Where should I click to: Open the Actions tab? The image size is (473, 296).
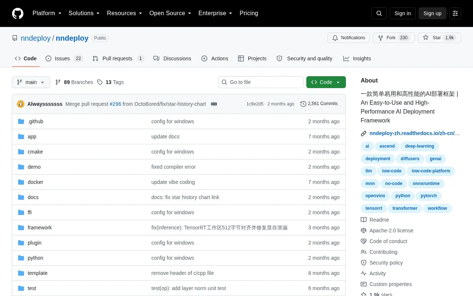(215, 58)
